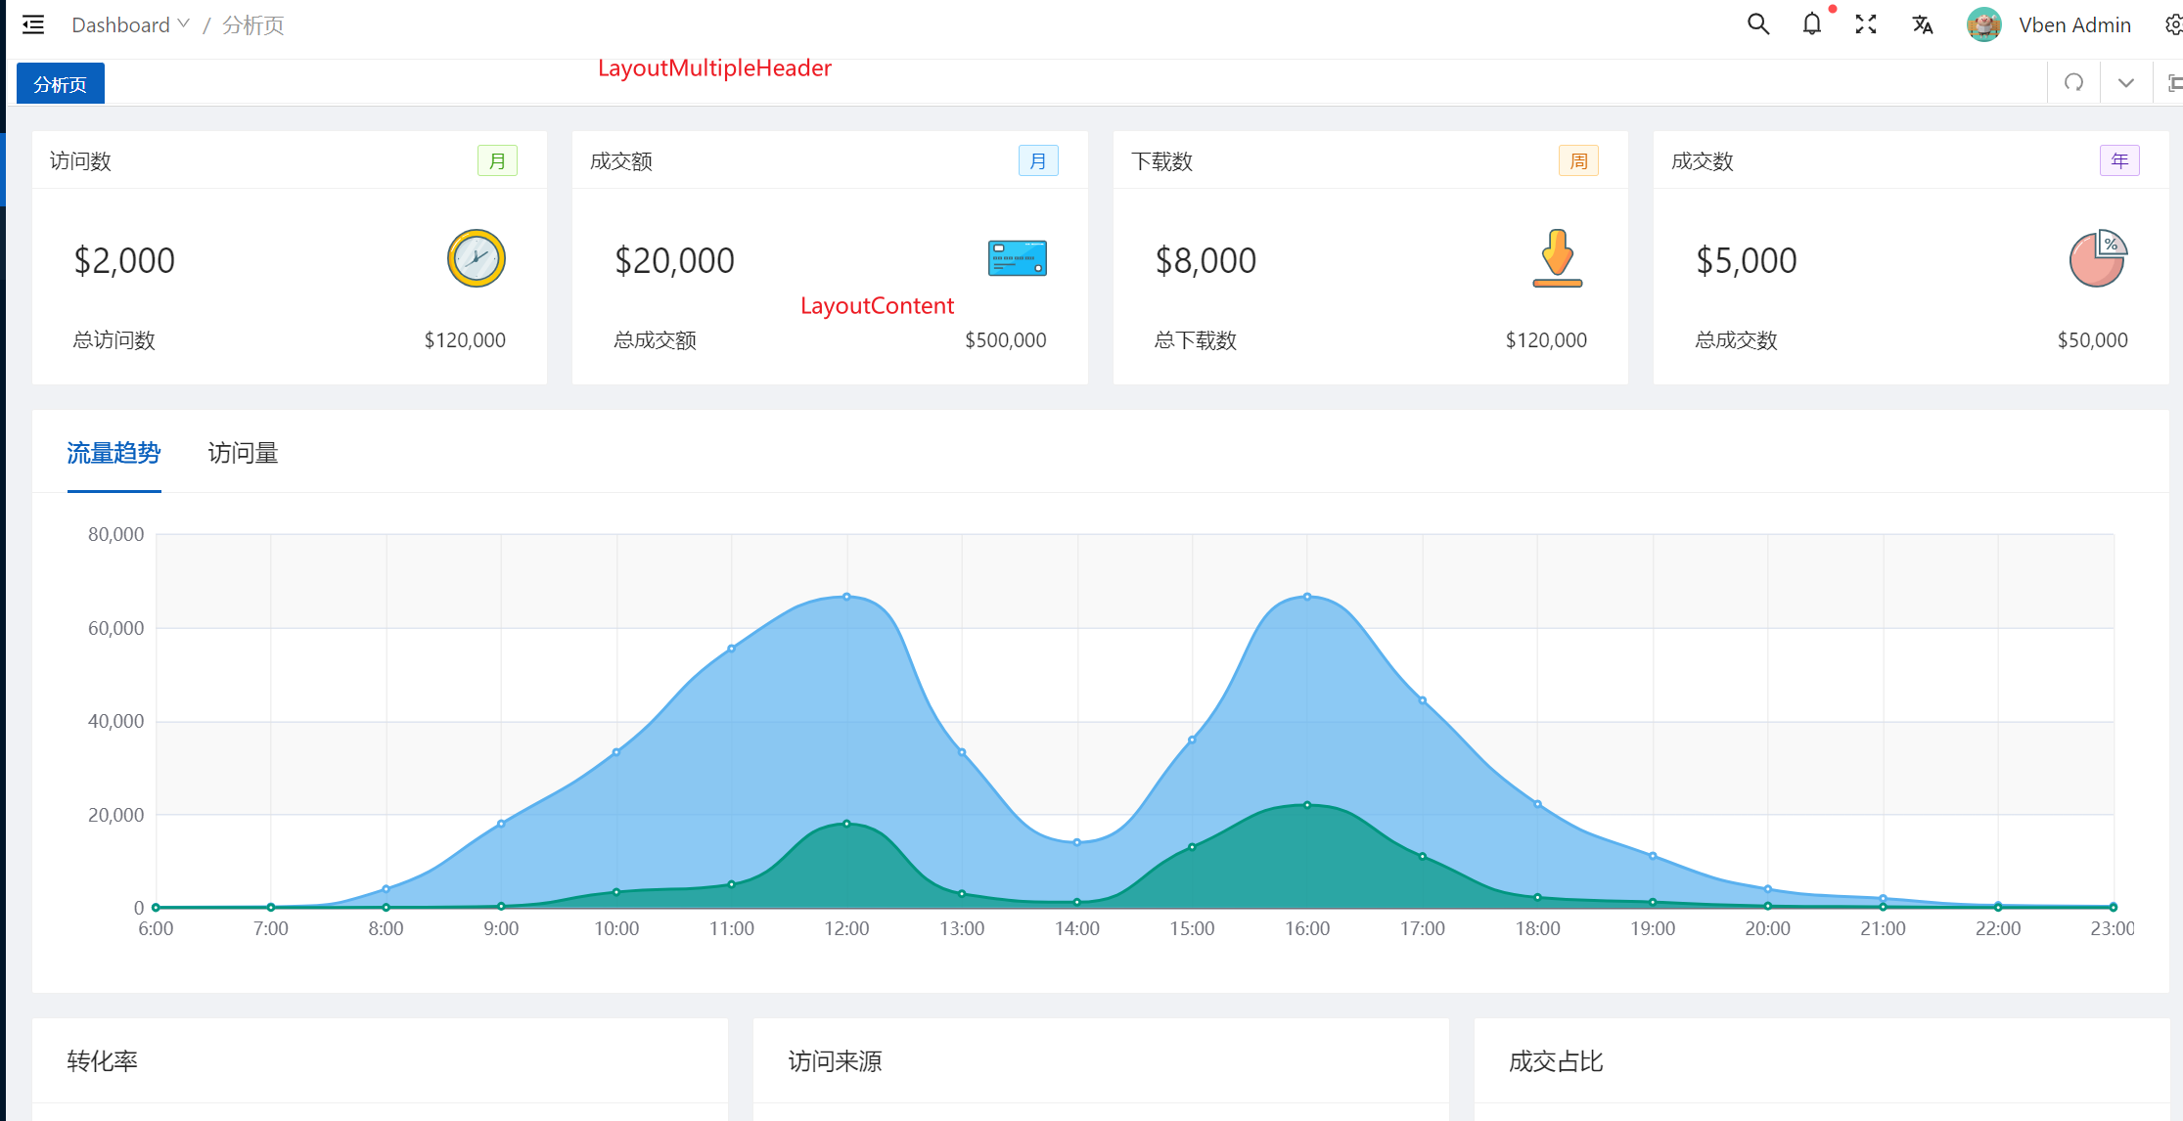Click the language translation icon

click(1922, 24)
